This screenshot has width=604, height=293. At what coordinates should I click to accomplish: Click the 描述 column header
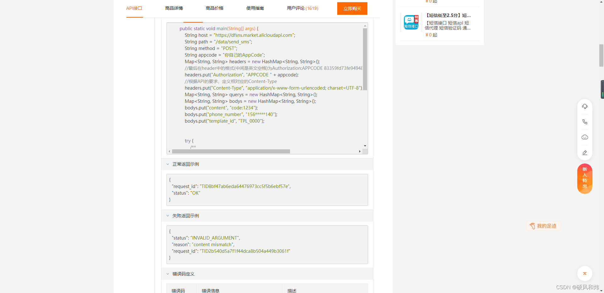[x=292, y=291]
